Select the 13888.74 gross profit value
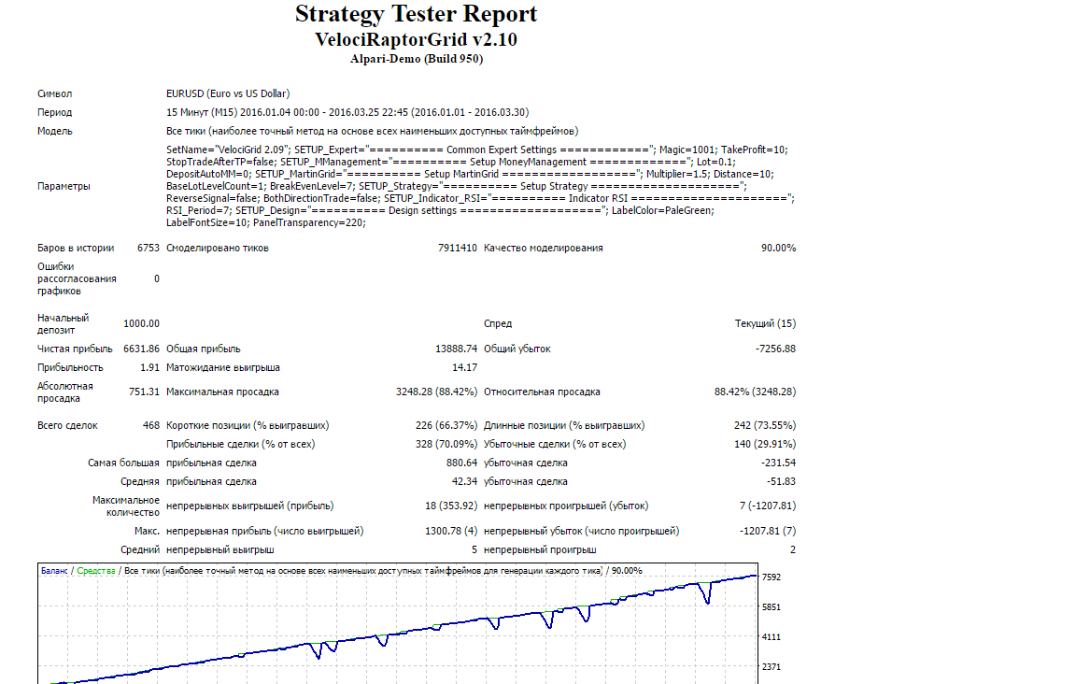 (457, 349)
